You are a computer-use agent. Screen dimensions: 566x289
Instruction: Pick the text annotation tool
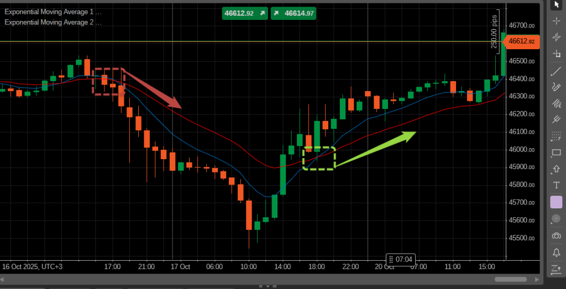pos(556,185)
